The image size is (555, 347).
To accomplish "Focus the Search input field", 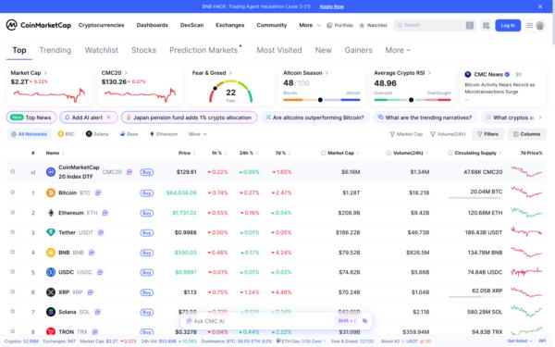I will click(x=434, y=26).
